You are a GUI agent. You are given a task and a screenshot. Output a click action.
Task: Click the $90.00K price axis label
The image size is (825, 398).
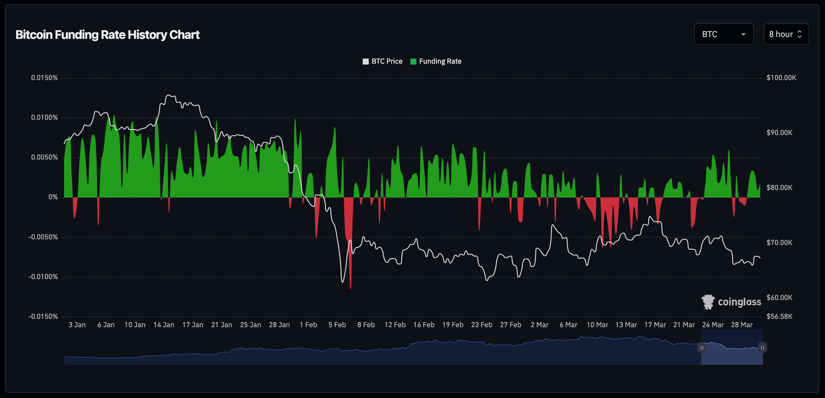779,133
